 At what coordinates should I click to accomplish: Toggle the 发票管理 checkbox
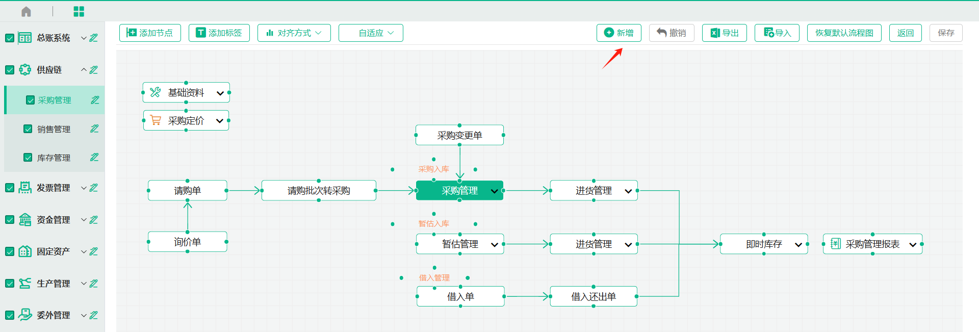click(10, 188)
